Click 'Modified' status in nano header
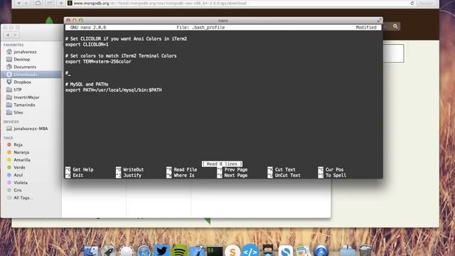The image size is (455, 256). pos(366,27)
